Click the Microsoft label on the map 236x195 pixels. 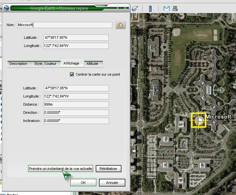click(219, 117)
